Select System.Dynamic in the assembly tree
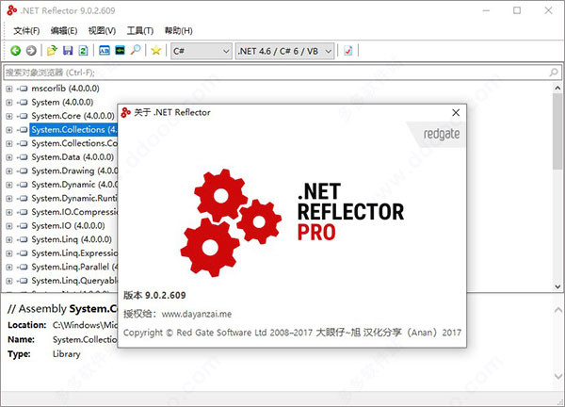The image size is (565, 407). pos(74,185)
